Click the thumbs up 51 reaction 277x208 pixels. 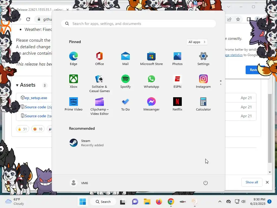click(22, 129)
